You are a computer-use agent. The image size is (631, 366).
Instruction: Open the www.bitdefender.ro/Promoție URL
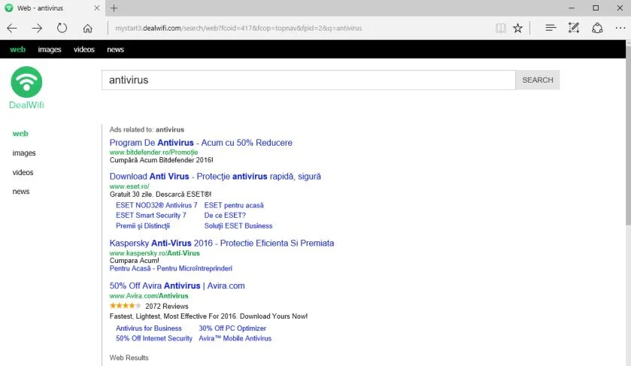coord(153,153)
